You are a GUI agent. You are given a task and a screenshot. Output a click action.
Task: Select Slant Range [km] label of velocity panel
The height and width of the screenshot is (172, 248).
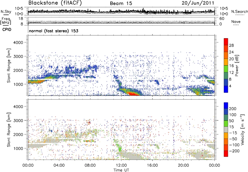click(x=9, y=129)
